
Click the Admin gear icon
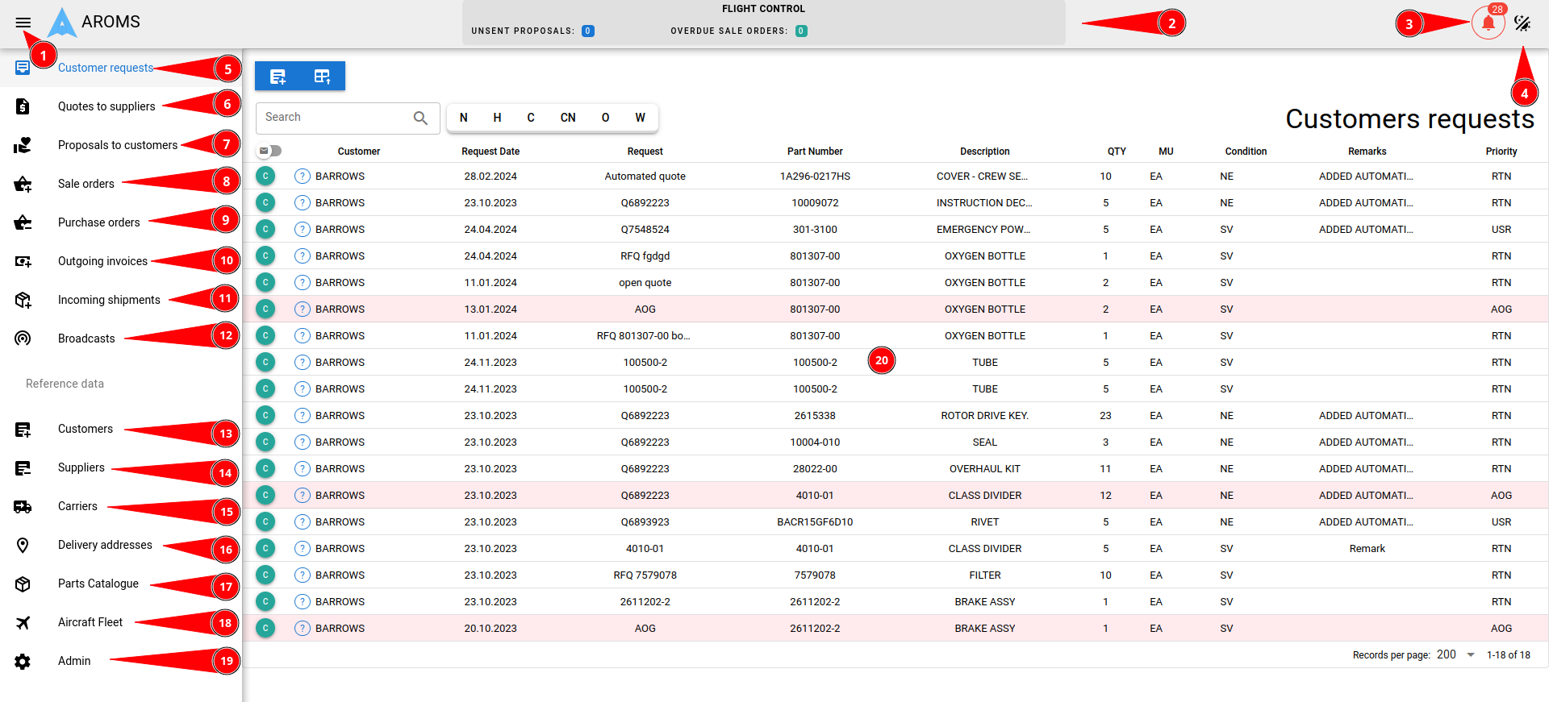[x=23, y=661]
